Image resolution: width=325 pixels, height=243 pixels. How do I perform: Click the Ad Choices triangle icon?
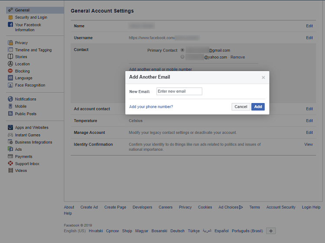click(x=241, y=207)
